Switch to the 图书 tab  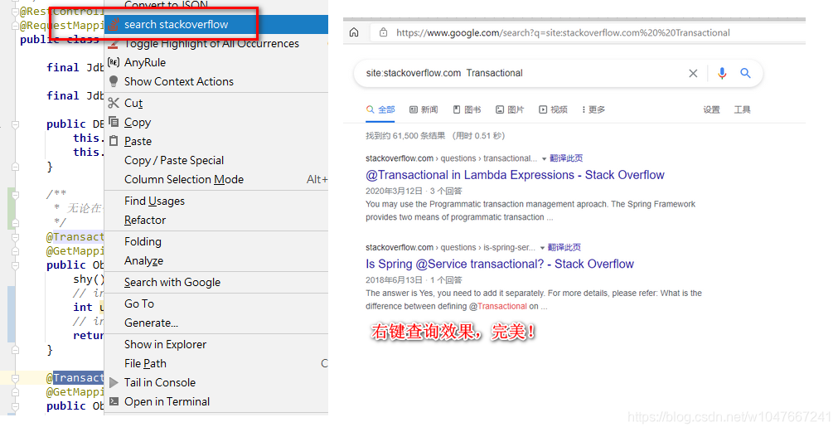tap(467, 109)
